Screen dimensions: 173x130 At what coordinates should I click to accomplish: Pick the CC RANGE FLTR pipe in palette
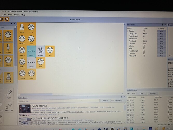click(x=9, y=107)
